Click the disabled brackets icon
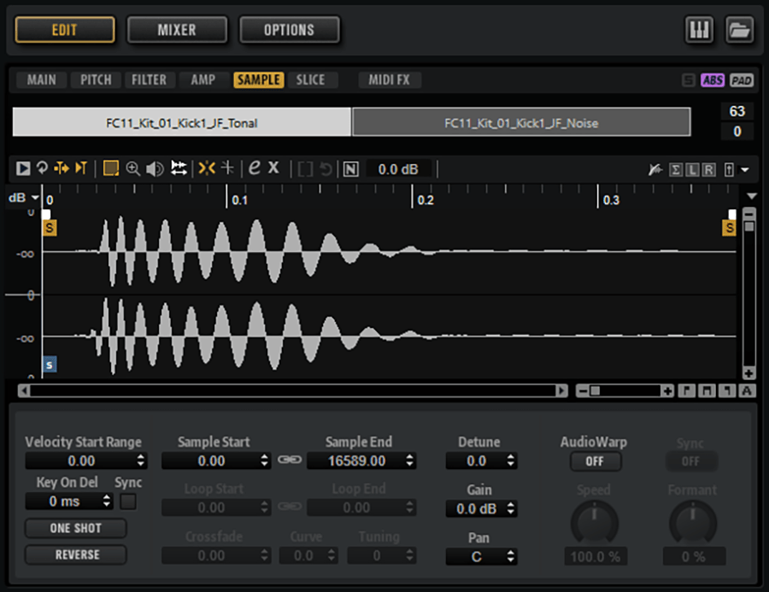The width and height of the screenshot is (769, 592). tap(305, 169)
